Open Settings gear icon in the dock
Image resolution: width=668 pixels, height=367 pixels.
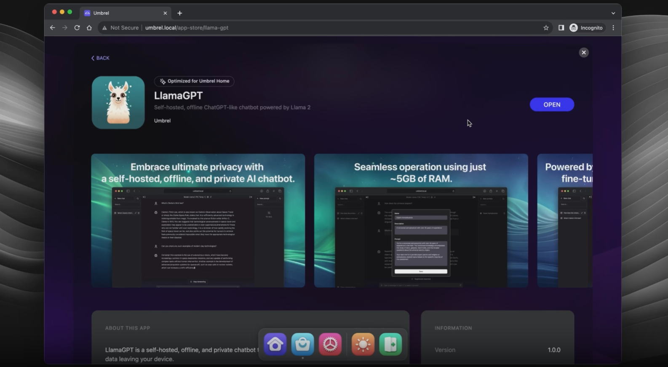tap(330, 344)
